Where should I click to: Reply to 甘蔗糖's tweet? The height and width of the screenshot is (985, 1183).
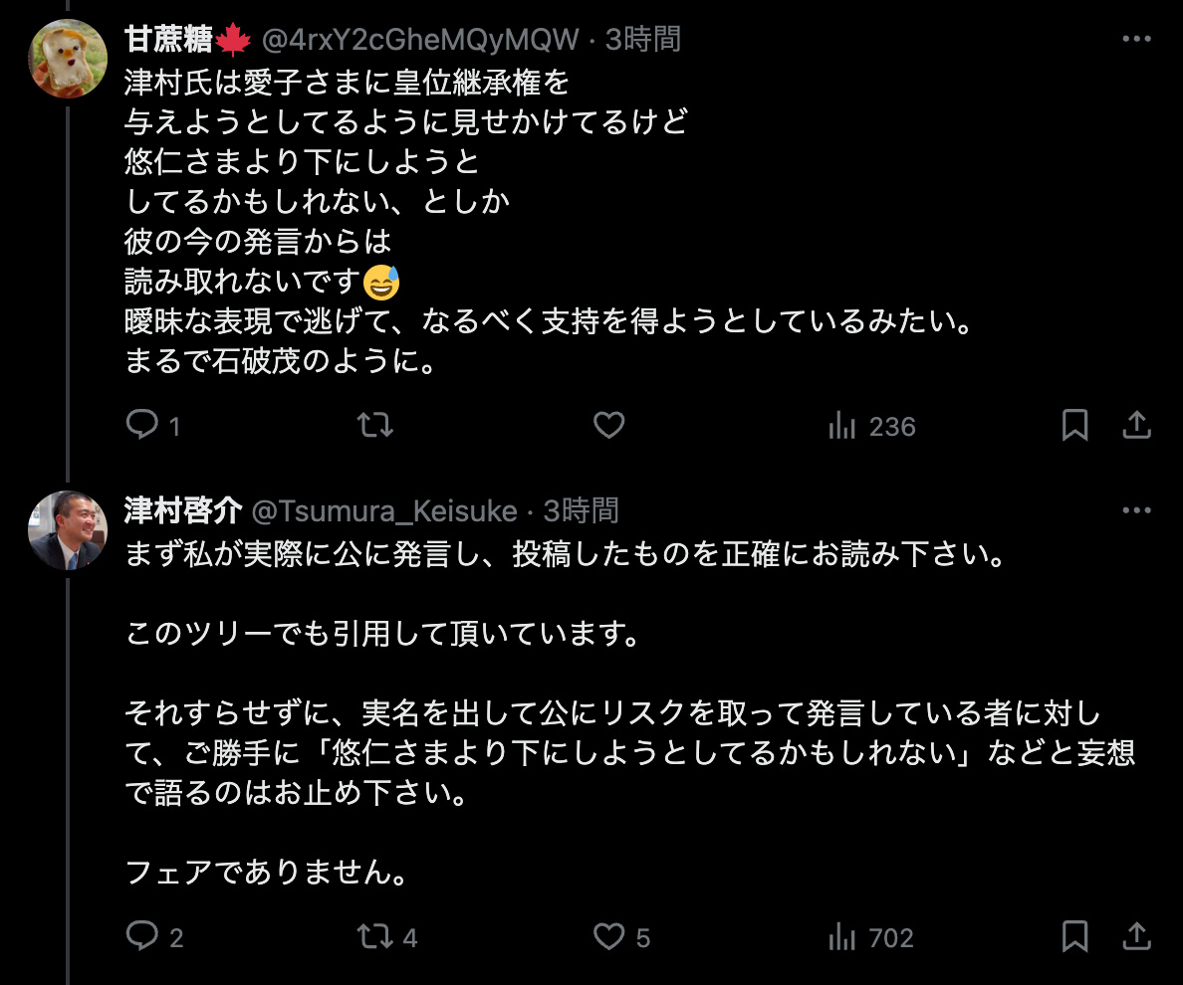(x=143, y=426)
